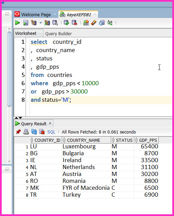This screenshot has width=174, height=216.
Task: Click the Run Script toolbar icon
Action: tap(26, 23)
